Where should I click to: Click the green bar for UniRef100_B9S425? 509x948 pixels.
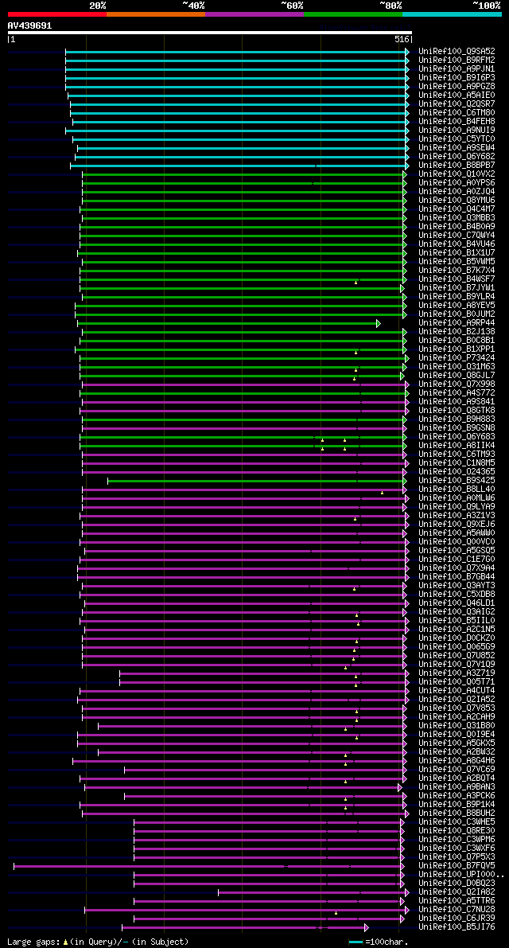click(255, 482)
